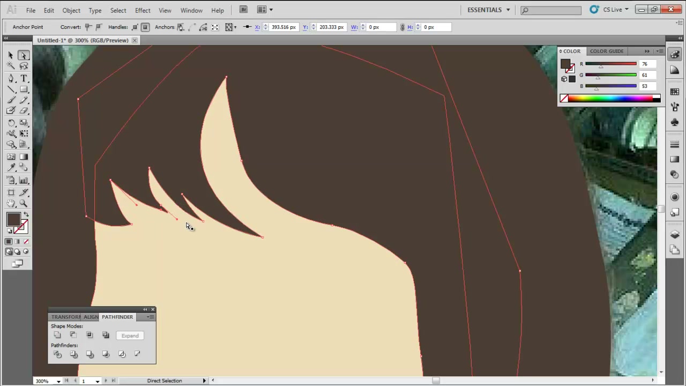Select the Eyedropper tool
This screenshot has width=686, height=386.
pyautogui.click(x=11, y=167)
